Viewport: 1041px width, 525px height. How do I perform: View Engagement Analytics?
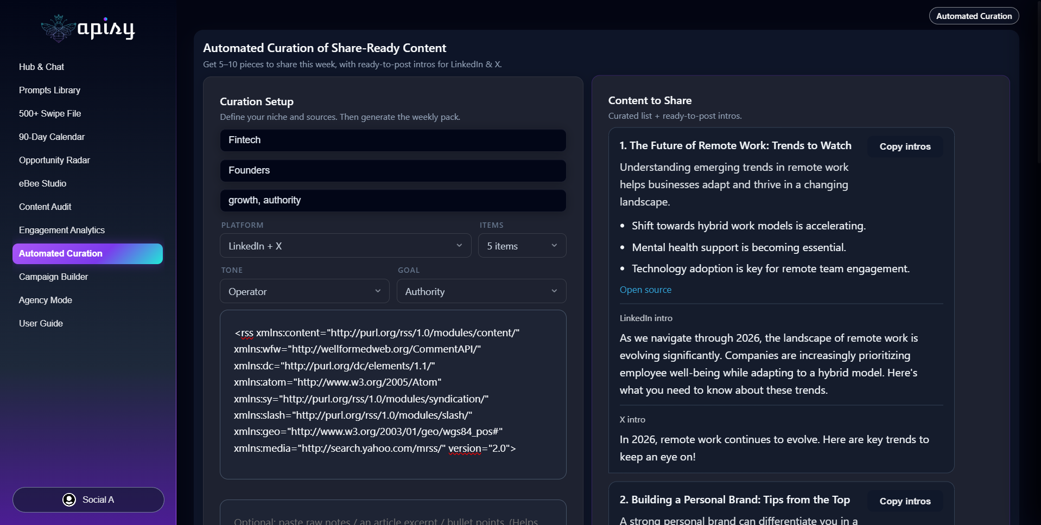(62, 230)
